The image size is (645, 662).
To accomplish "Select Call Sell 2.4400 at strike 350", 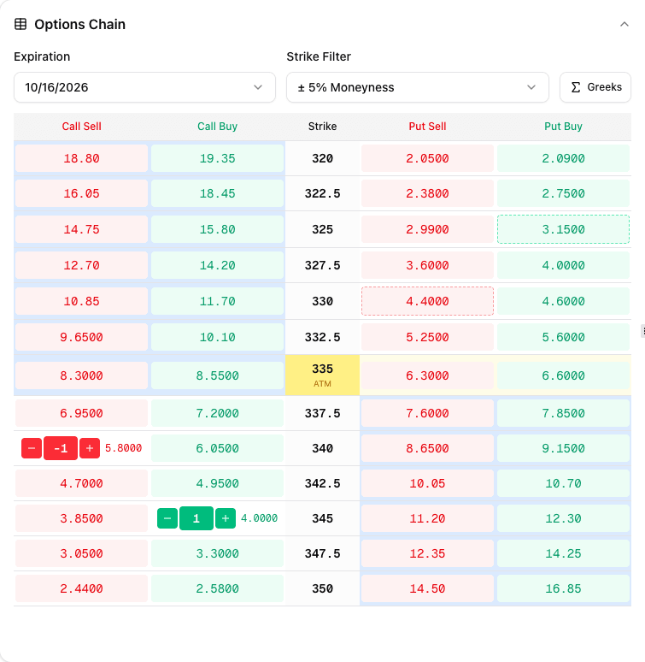I will point(82,588).
